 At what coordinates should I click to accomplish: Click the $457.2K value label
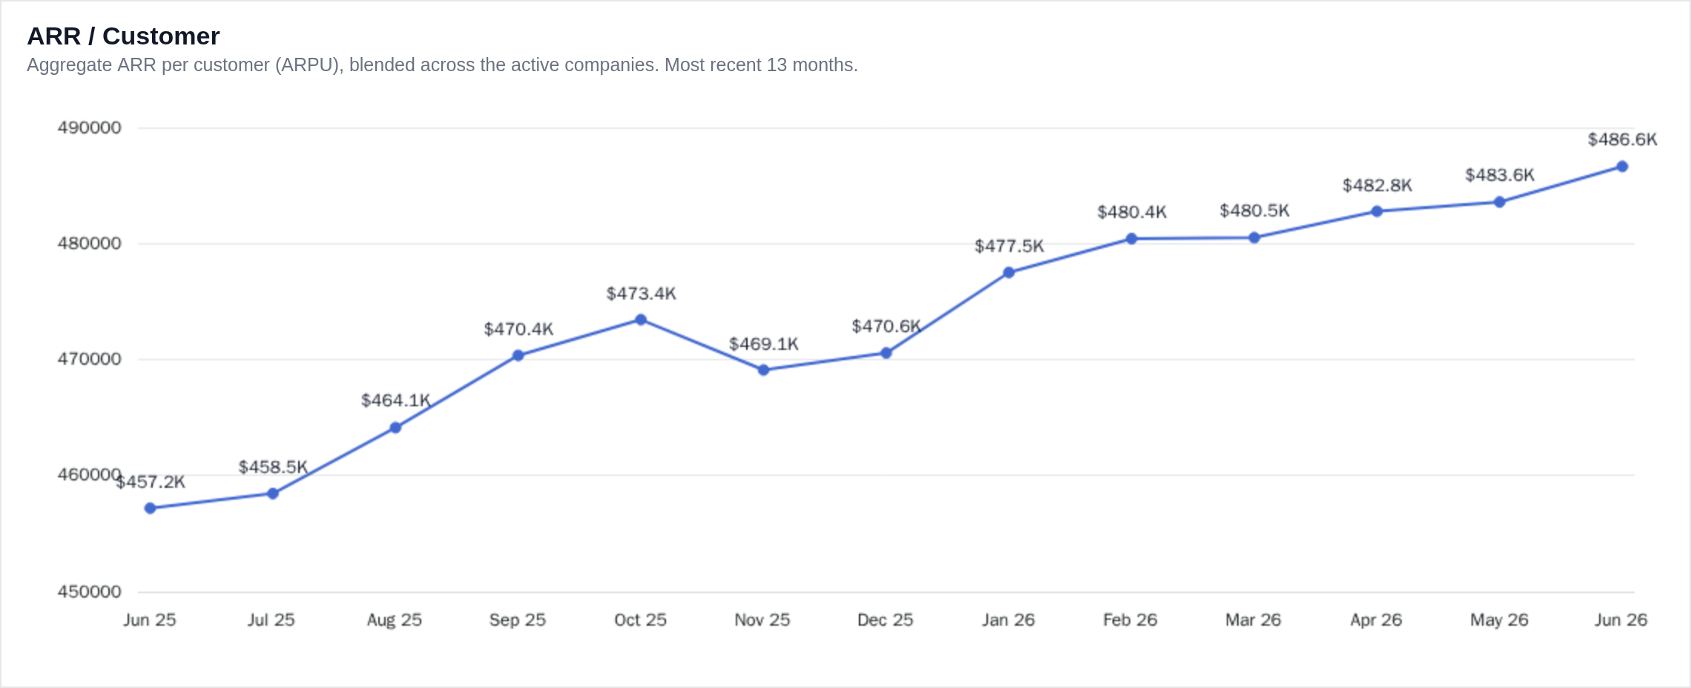(151, 482)
